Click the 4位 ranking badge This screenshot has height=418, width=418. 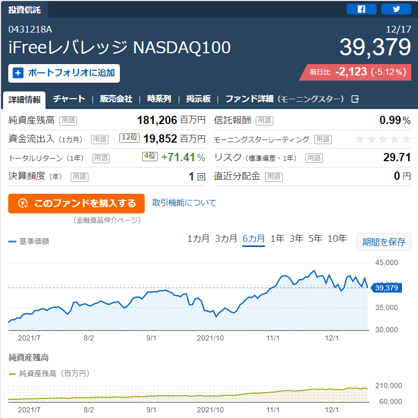[150, 156]
